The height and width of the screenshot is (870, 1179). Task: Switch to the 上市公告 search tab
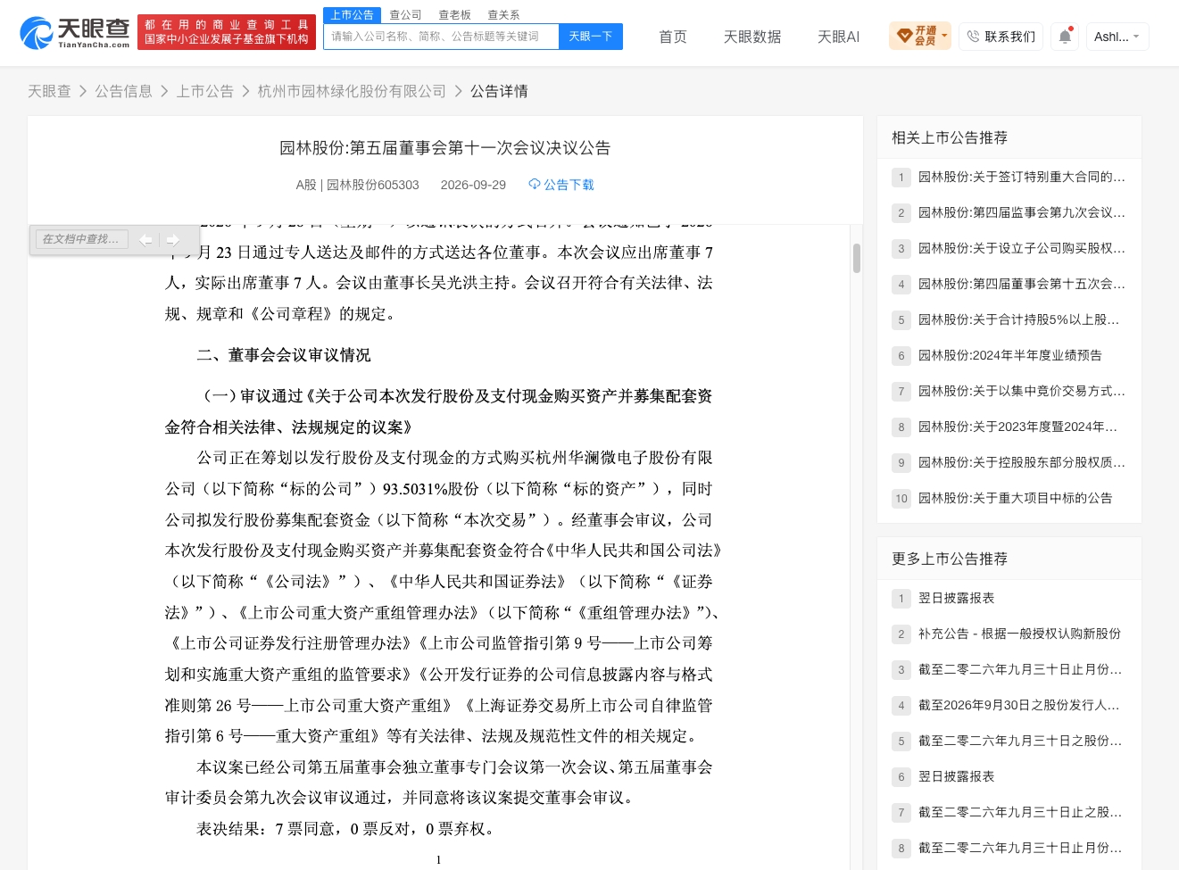(x=353, y=15)
